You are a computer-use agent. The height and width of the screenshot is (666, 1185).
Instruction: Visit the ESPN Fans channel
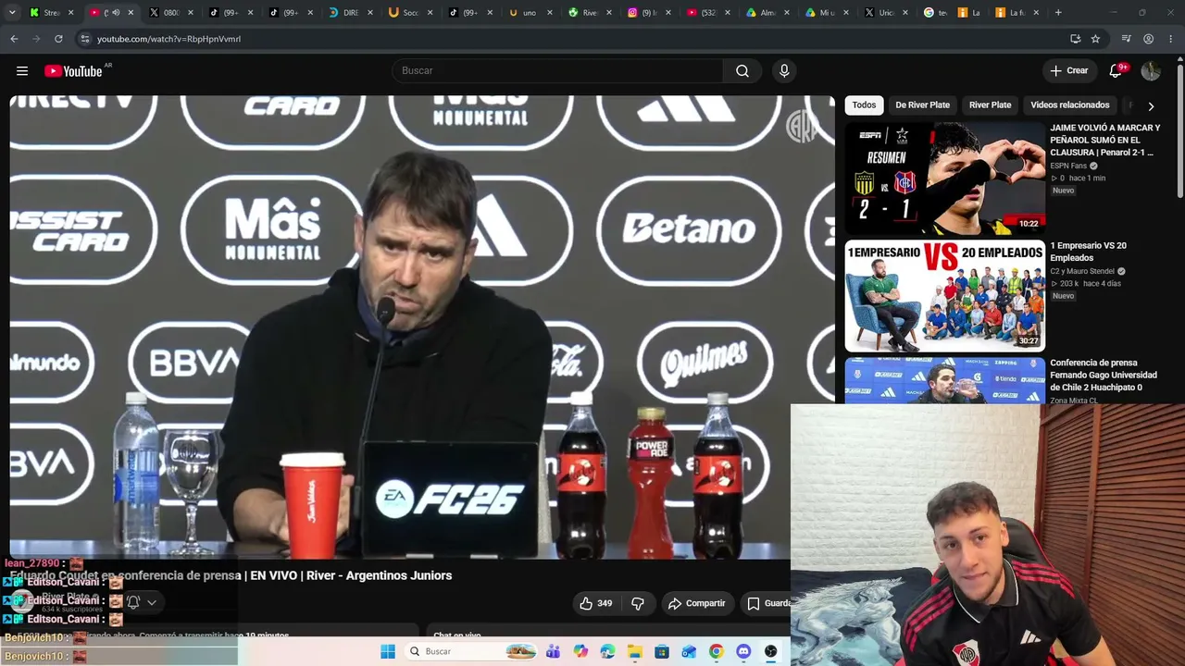1068,166
